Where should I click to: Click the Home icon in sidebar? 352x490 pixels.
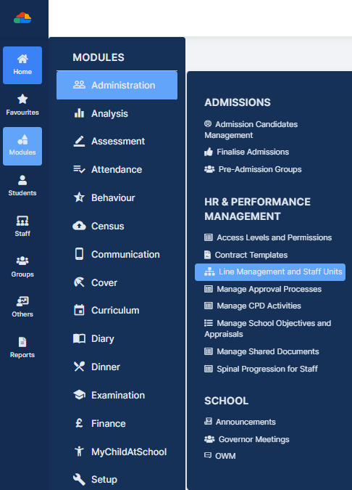click(x=22, y=59)
